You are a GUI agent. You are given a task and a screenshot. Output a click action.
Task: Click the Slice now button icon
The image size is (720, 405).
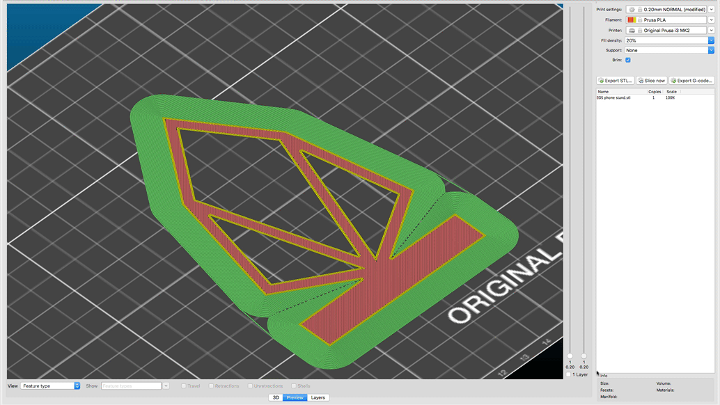[x=641, y=80]
